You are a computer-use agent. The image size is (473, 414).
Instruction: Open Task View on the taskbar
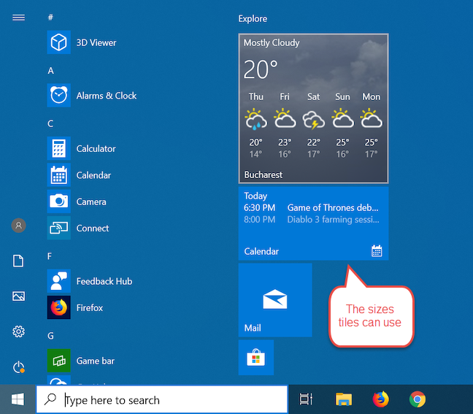(306, 399)
